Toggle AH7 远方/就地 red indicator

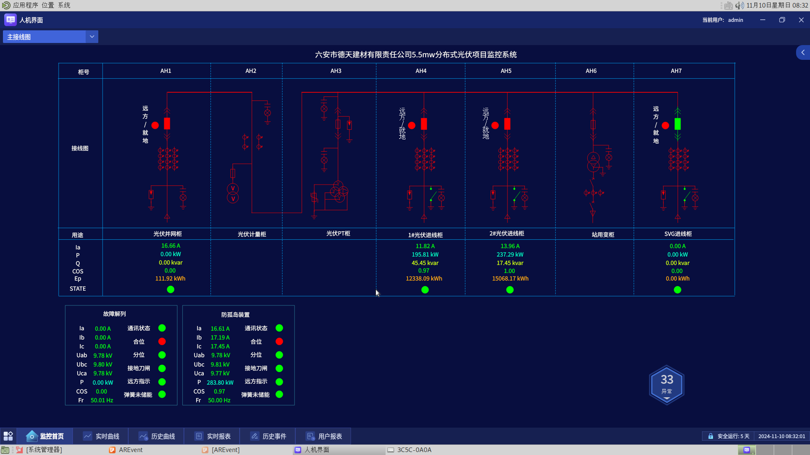pyautogui.click(x=665, y=125)
